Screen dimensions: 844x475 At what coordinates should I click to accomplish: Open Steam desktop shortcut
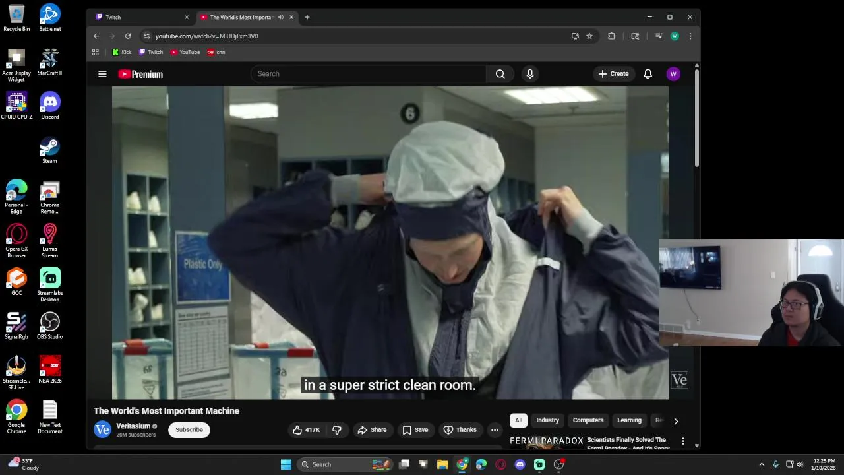49,150
